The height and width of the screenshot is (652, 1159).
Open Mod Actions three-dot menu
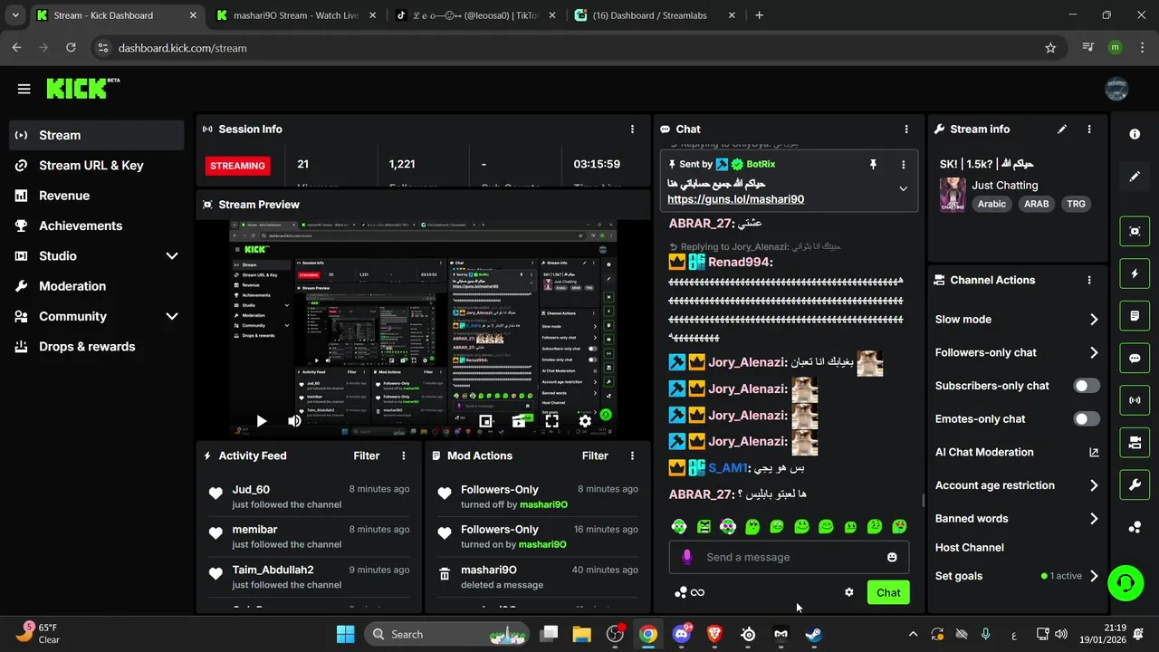[632, 455]
